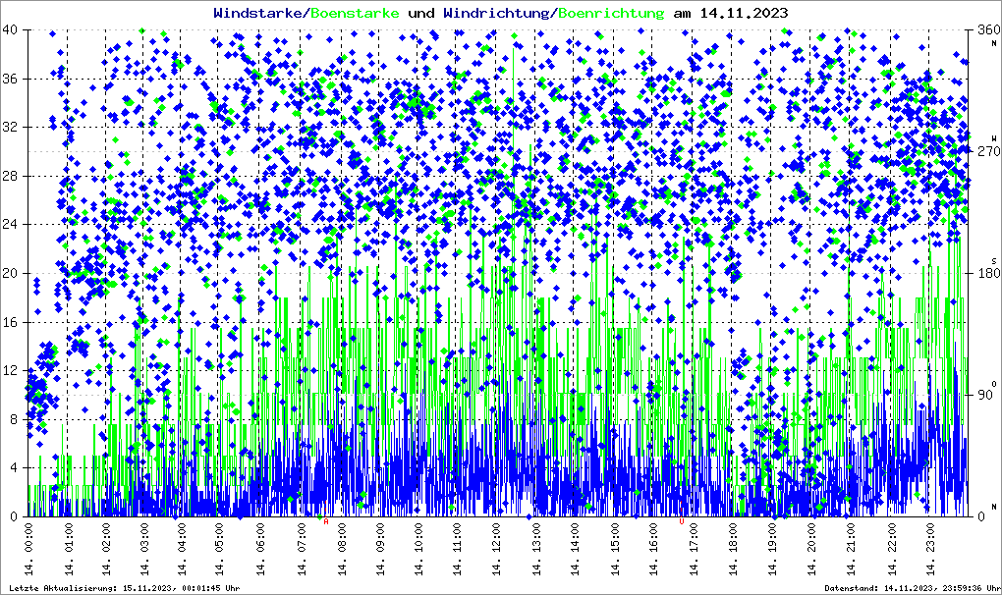Click the '14. 05:00' time axis label
This screenshot has height=595, width=1002.
[220, 550]
